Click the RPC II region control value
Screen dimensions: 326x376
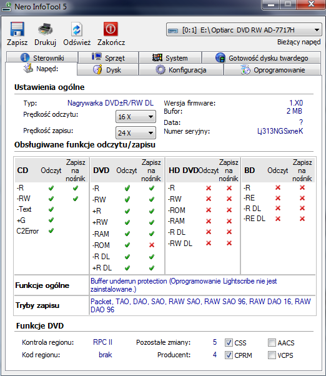[102, 342]
